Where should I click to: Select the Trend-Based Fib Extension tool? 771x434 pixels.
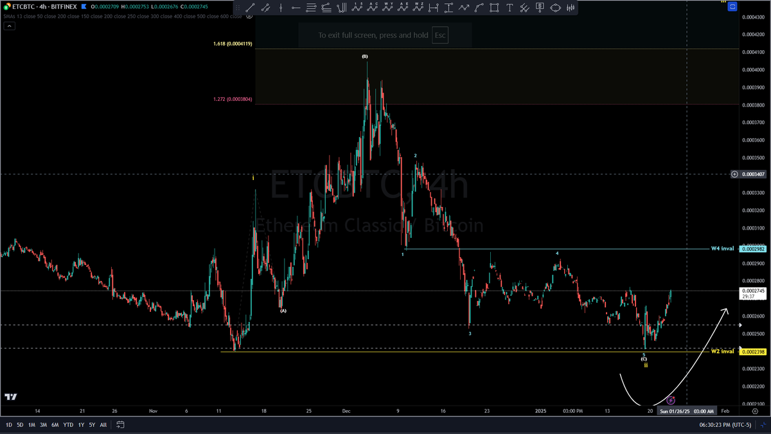tap(326, 8)
